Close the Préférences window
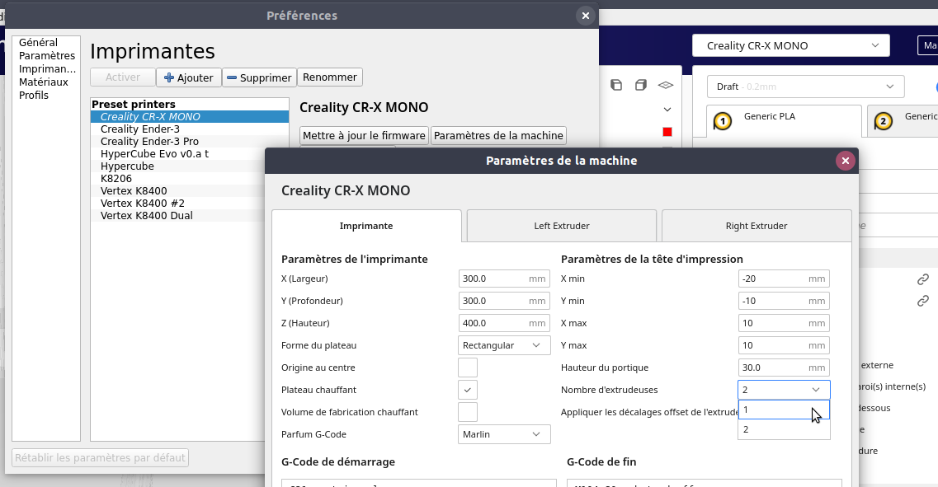 (x=586, y=16)
